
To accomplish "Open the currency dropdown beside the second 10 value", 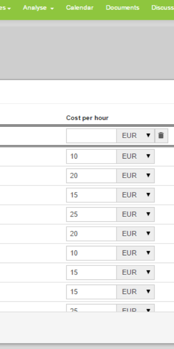I will coord(135,253).
